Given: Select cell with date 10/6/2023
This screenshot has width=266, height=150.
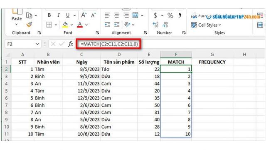Looking at the screenshot, I should [81, 134].
